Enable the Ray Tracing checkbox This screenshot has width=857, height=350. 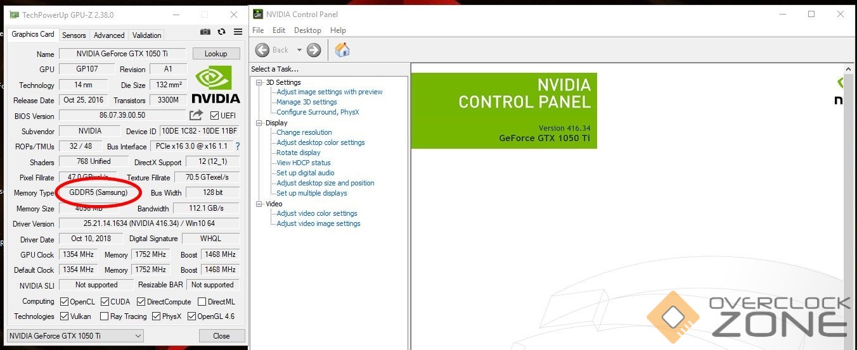(104, 316)
